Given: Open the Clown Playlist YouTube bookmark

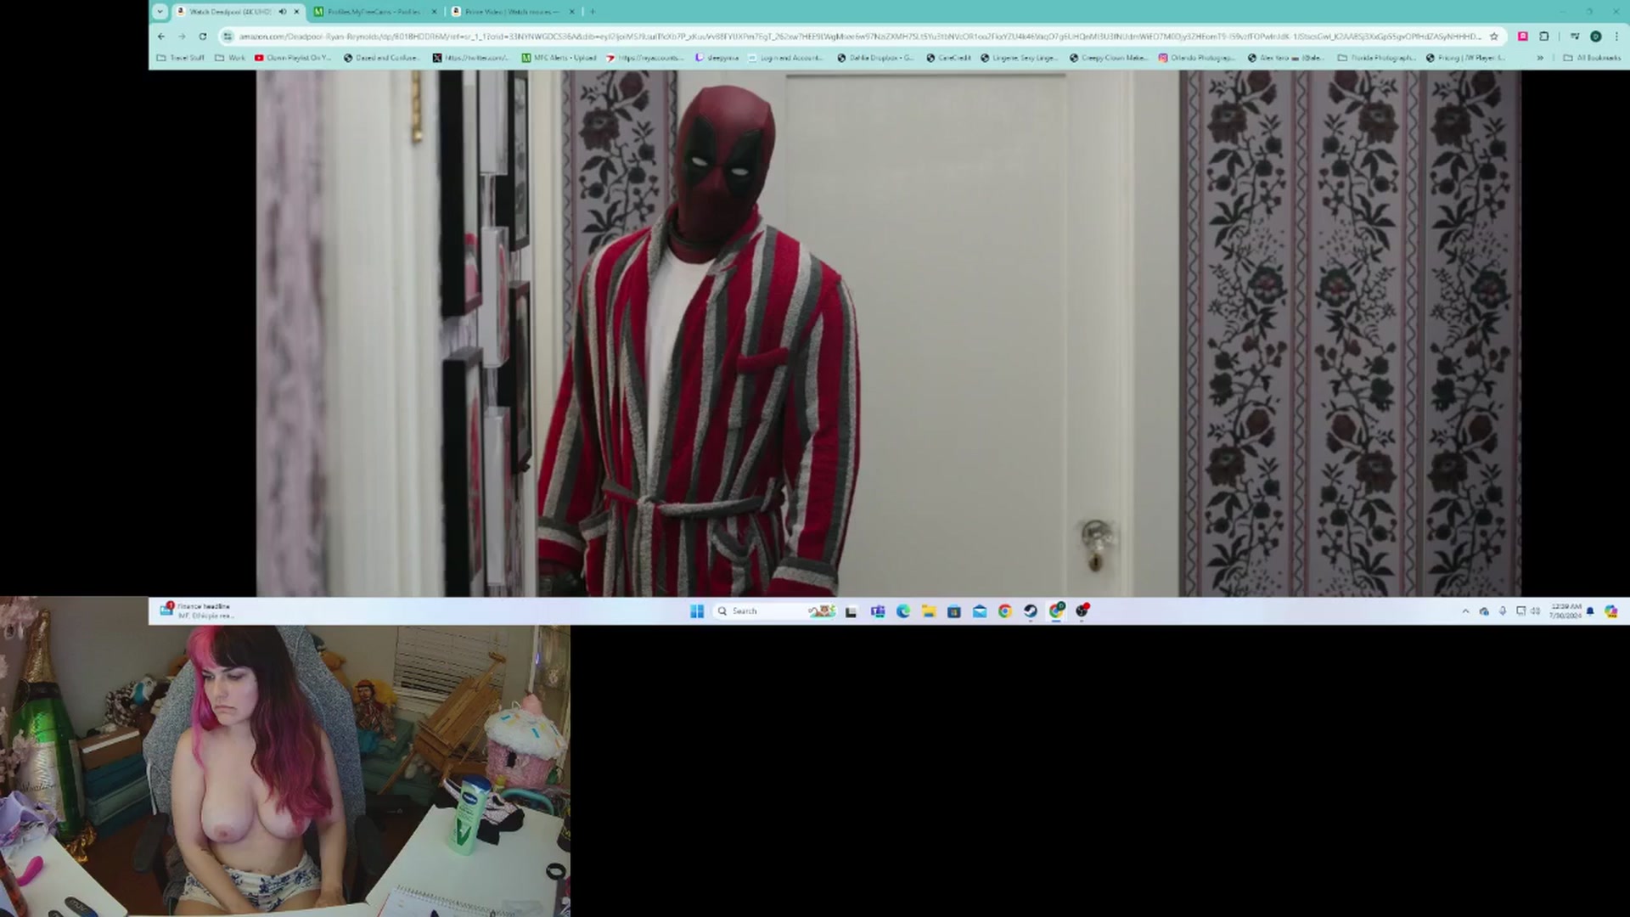Looking at the screenshot, I should (294, 58).
